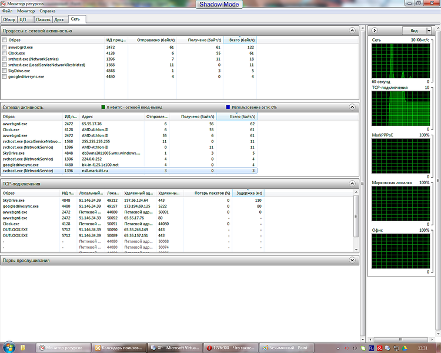Image resolution: width=441 pixels, height=353 pixels.
Task: Click the Задержка (мс) column header
Action: 249,193
